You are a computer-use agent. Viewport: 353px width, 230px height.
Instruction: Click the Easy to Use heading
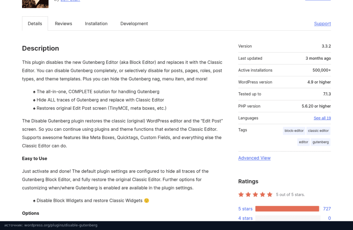tap(34, 159)
